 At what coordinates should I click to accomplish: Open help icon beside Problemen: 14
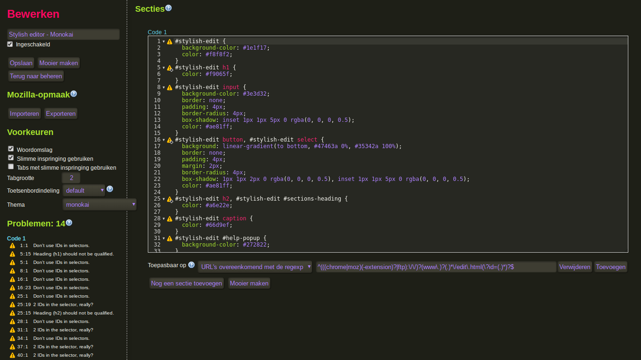(69, 223)
